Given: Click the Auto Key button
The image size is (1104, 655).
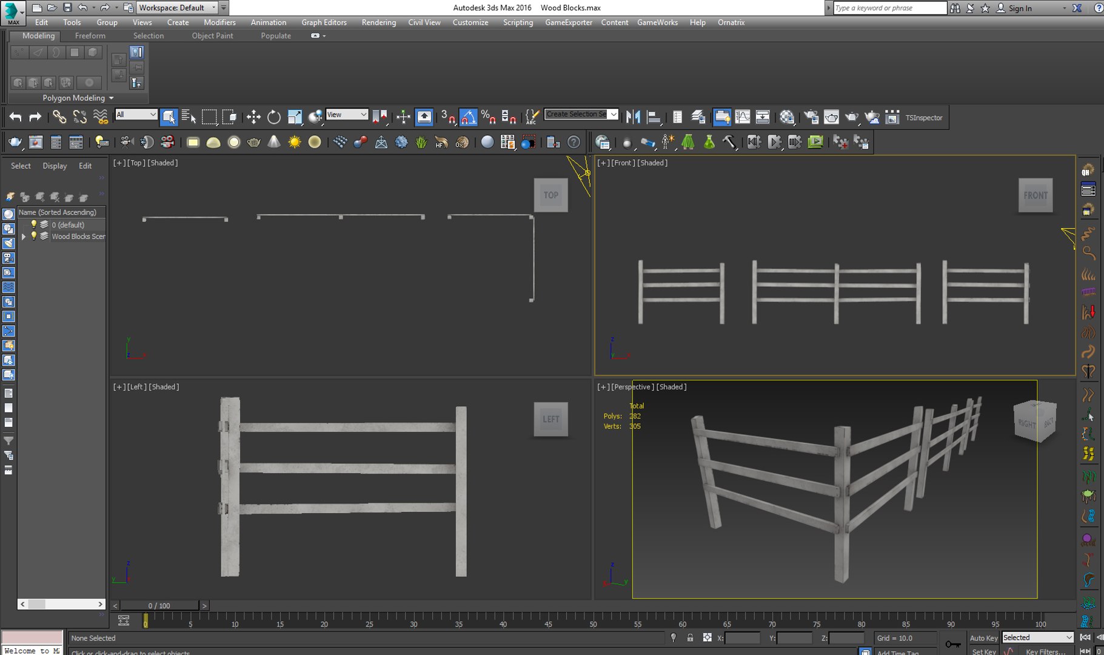Looking at the screenshot, I should pyautogui.click(x=983, y=638).
